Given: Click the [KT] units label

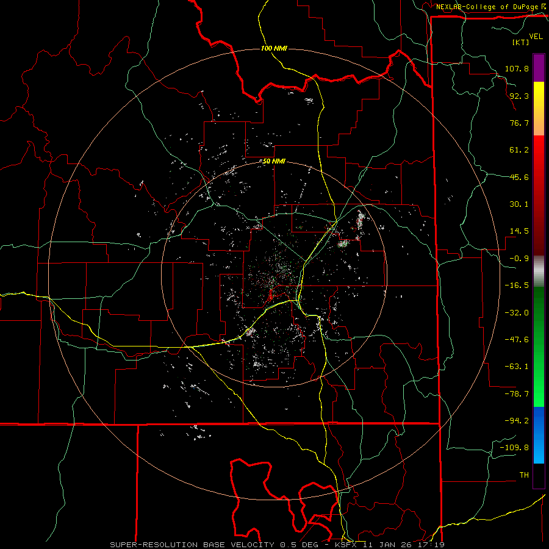Looking at the screenshot, I should point(520,42).
